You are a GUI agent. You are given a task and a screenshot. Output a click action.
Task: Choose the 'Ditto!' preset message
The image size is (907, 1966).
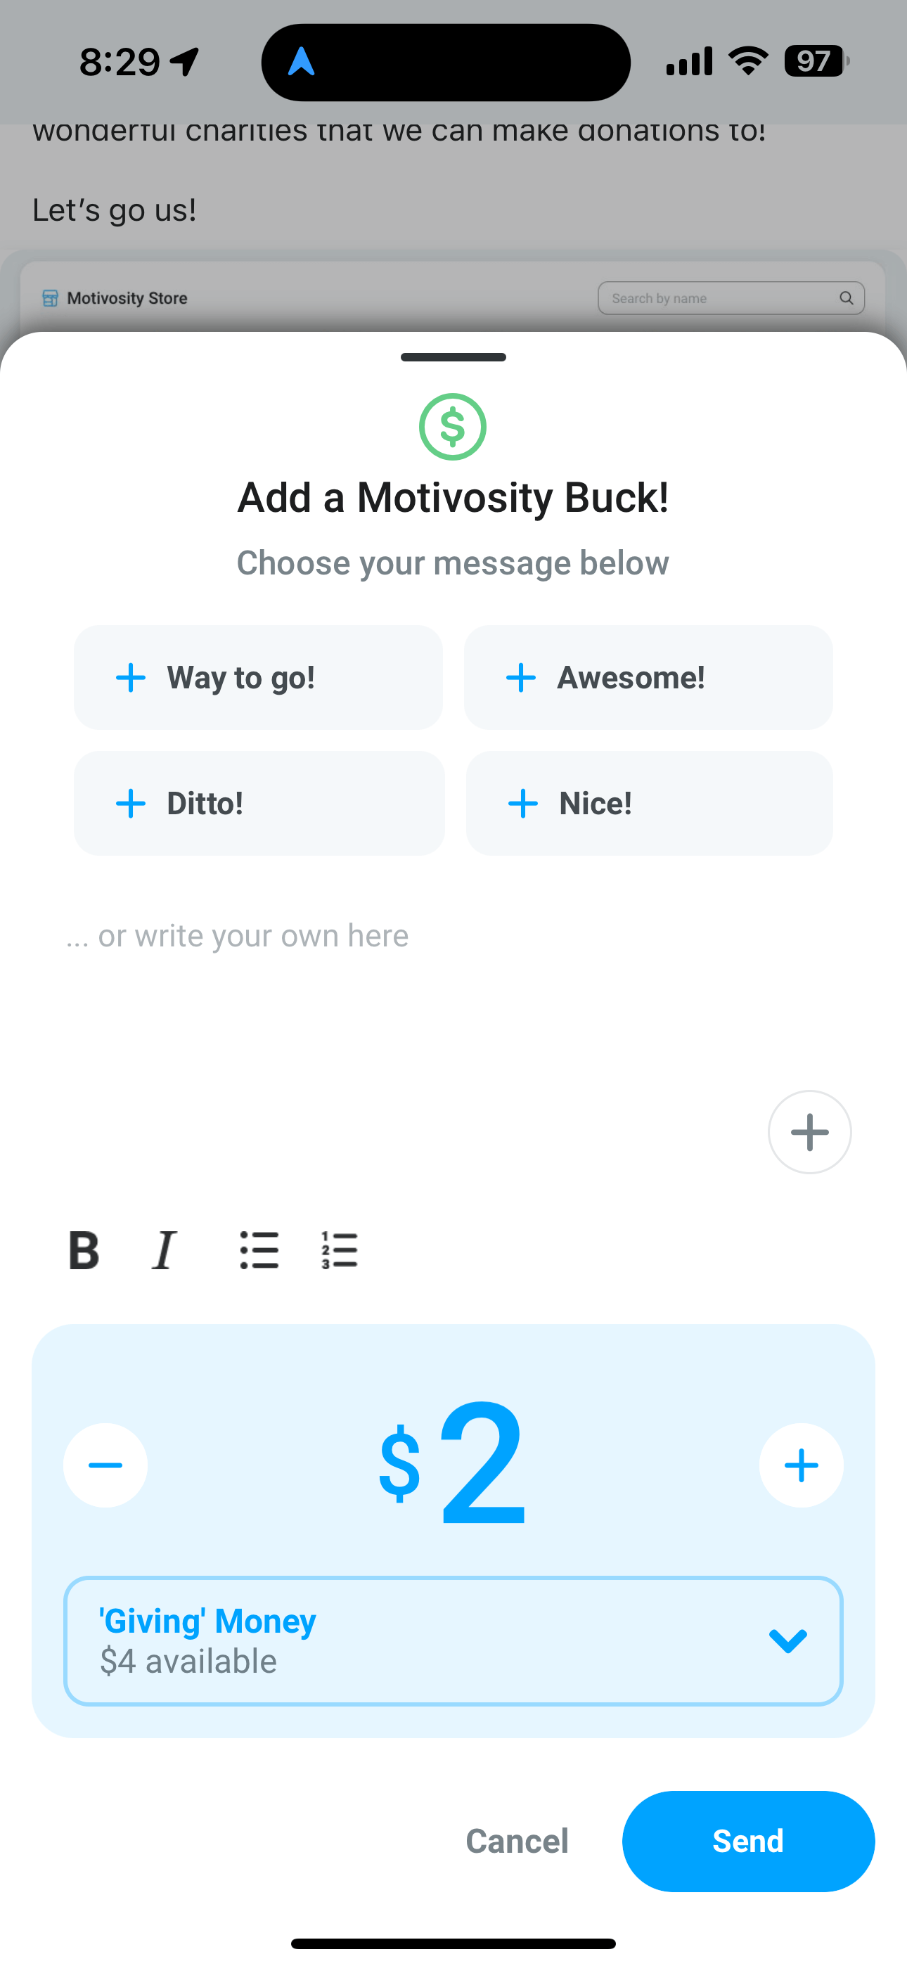pyautogui.click(x=258, y=802)
